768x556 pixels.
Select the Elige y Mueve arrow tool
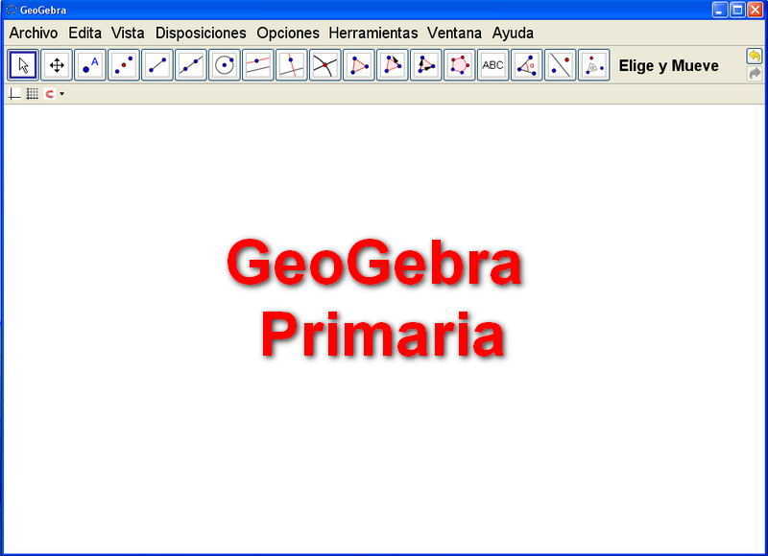pos(23,65)
